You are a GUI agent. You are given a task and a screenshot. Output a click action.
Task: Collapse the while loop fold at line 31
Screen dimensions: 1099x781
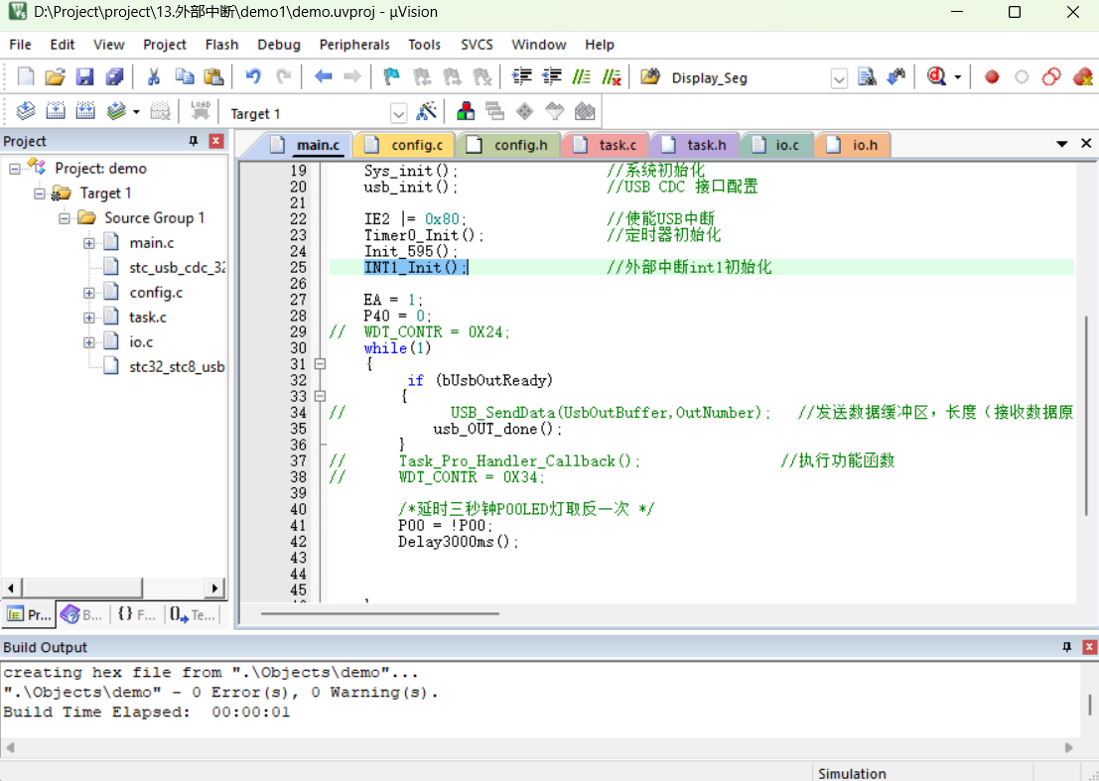point(320,364)
